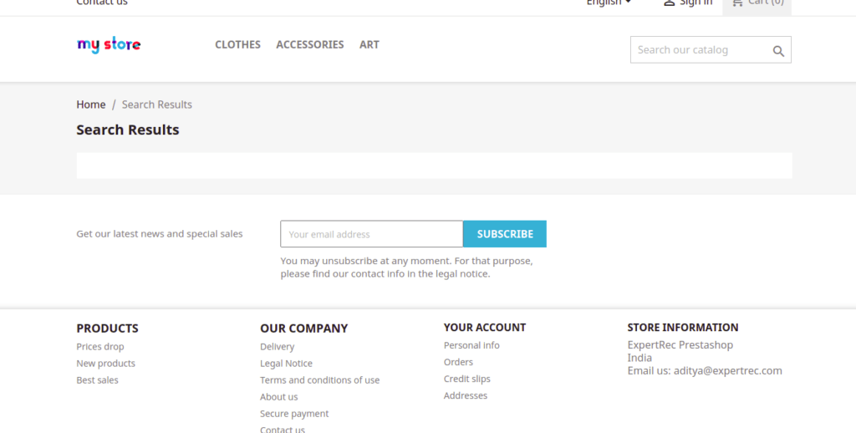
Task: Open Terms and conditions of use
Action: click(320, 380)
